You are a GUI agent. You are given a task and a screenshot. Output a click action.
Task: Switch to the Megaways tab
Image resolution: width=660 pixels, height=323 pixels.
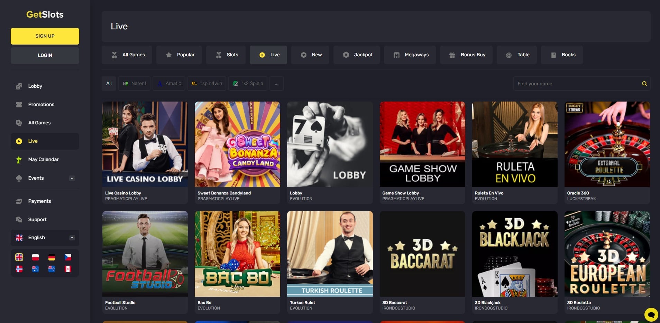tap(410, 55)
